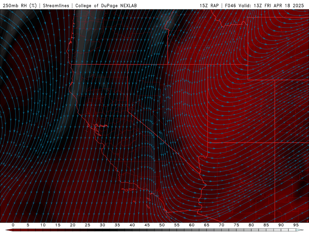Click the 95 label on the humidity legend

pos(296,225)
